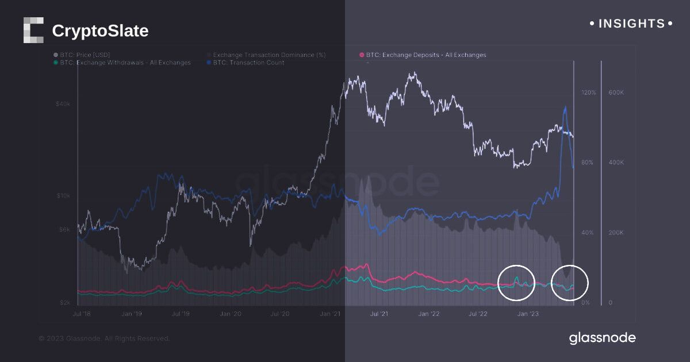Click the CryptoSlate logo icon
This screenshot has width=690, height=362.
point(33,30)
